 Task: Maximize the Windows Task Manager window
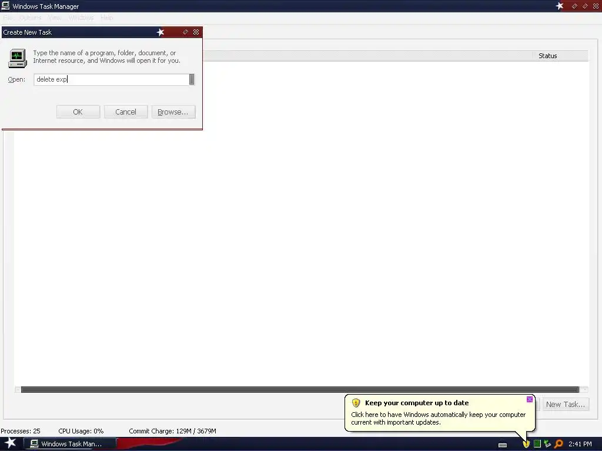[x=585, y=6]
